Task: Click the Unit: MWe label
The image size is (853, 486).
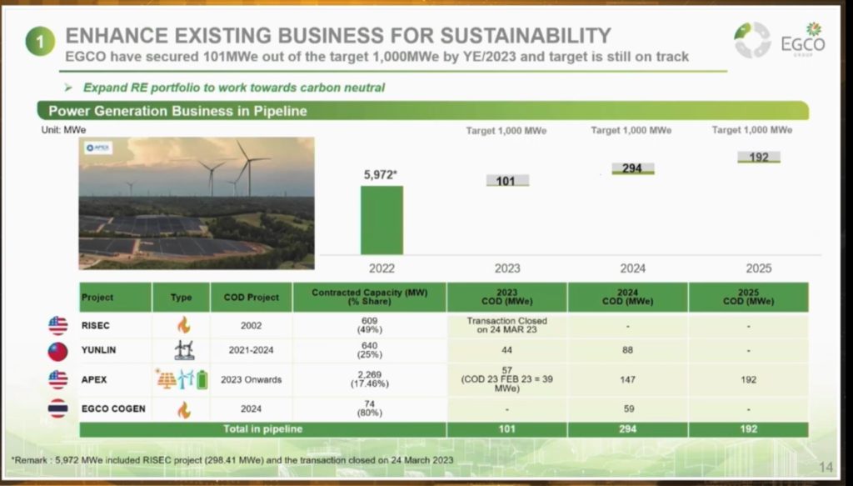Action: [x=63, y=130]
